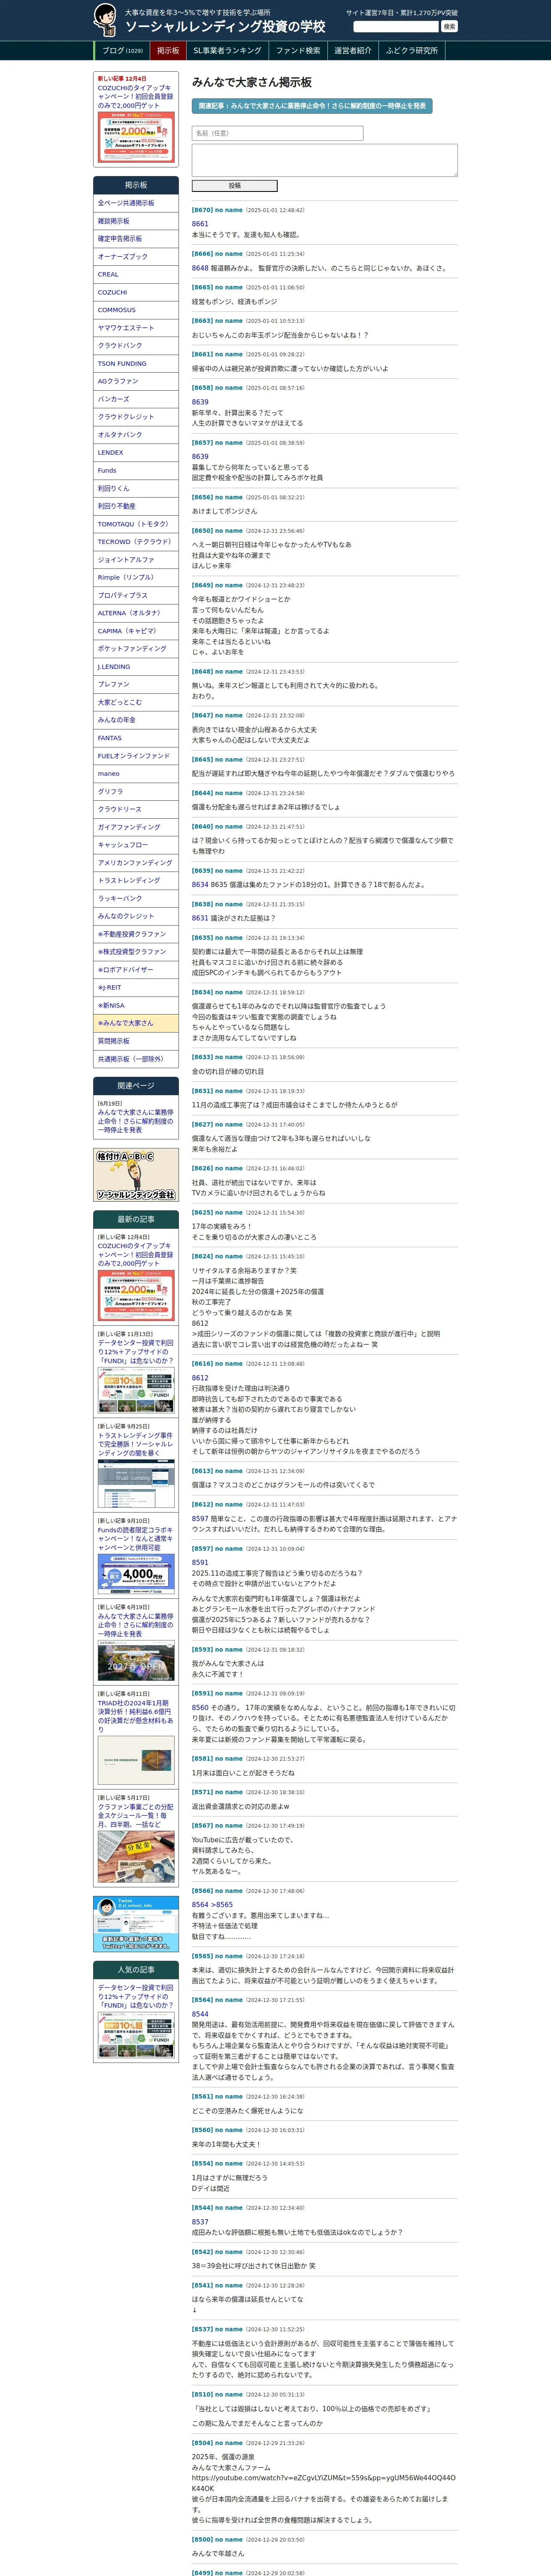Open 質問掲示板 in the sidebar
551x2576 pixels.
136,1041
